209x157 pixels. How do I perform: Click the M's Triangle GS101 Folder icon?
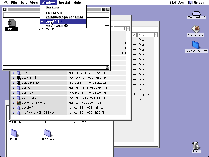point(19,113)
